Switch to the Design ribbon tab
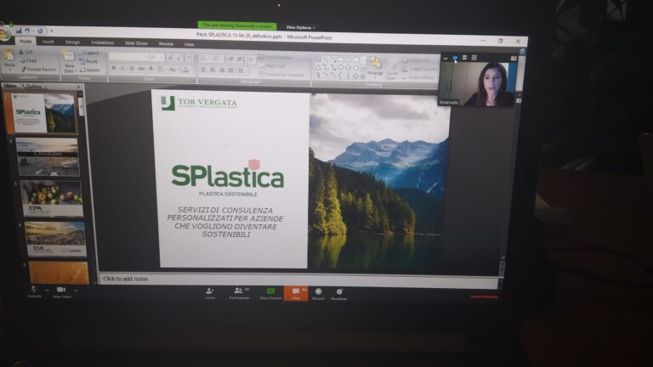The height and width of the screenshot is (367, 653). 72,42
